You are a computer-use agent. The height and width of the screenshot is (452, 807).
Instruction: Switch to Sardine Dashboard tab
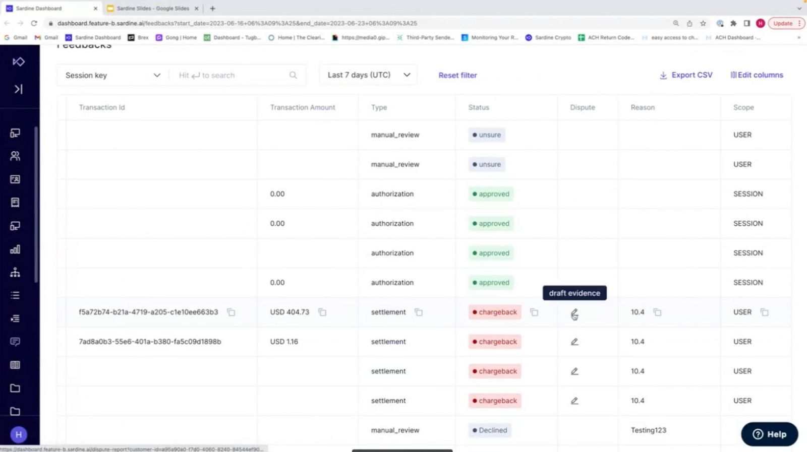pos(51,9)
